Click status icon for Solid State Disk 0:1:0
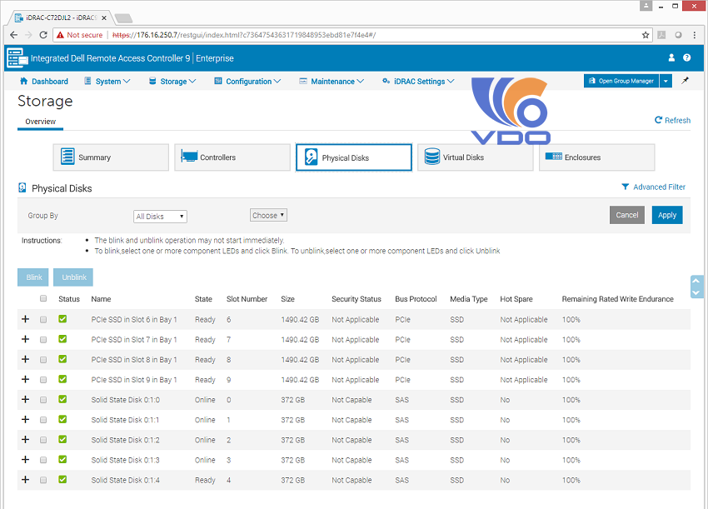Viewport: 708px width, 509px height. click(x=62, y=399)
